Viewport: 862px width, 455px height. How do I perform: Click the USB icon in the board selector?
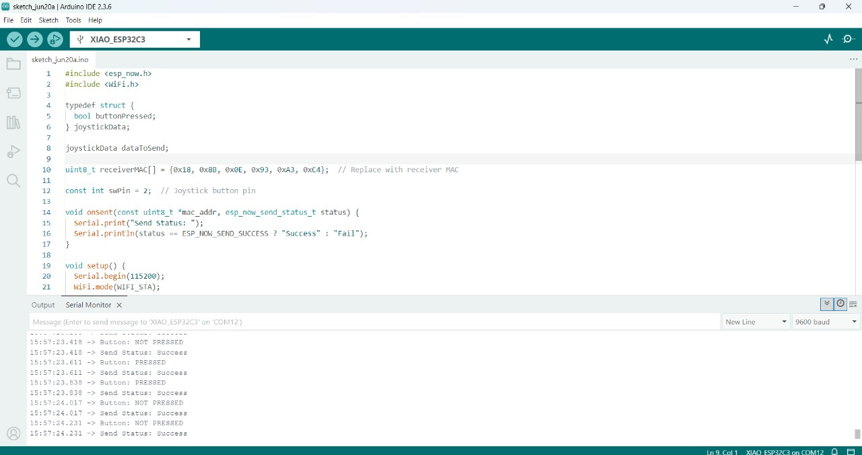tap(81, 40)
